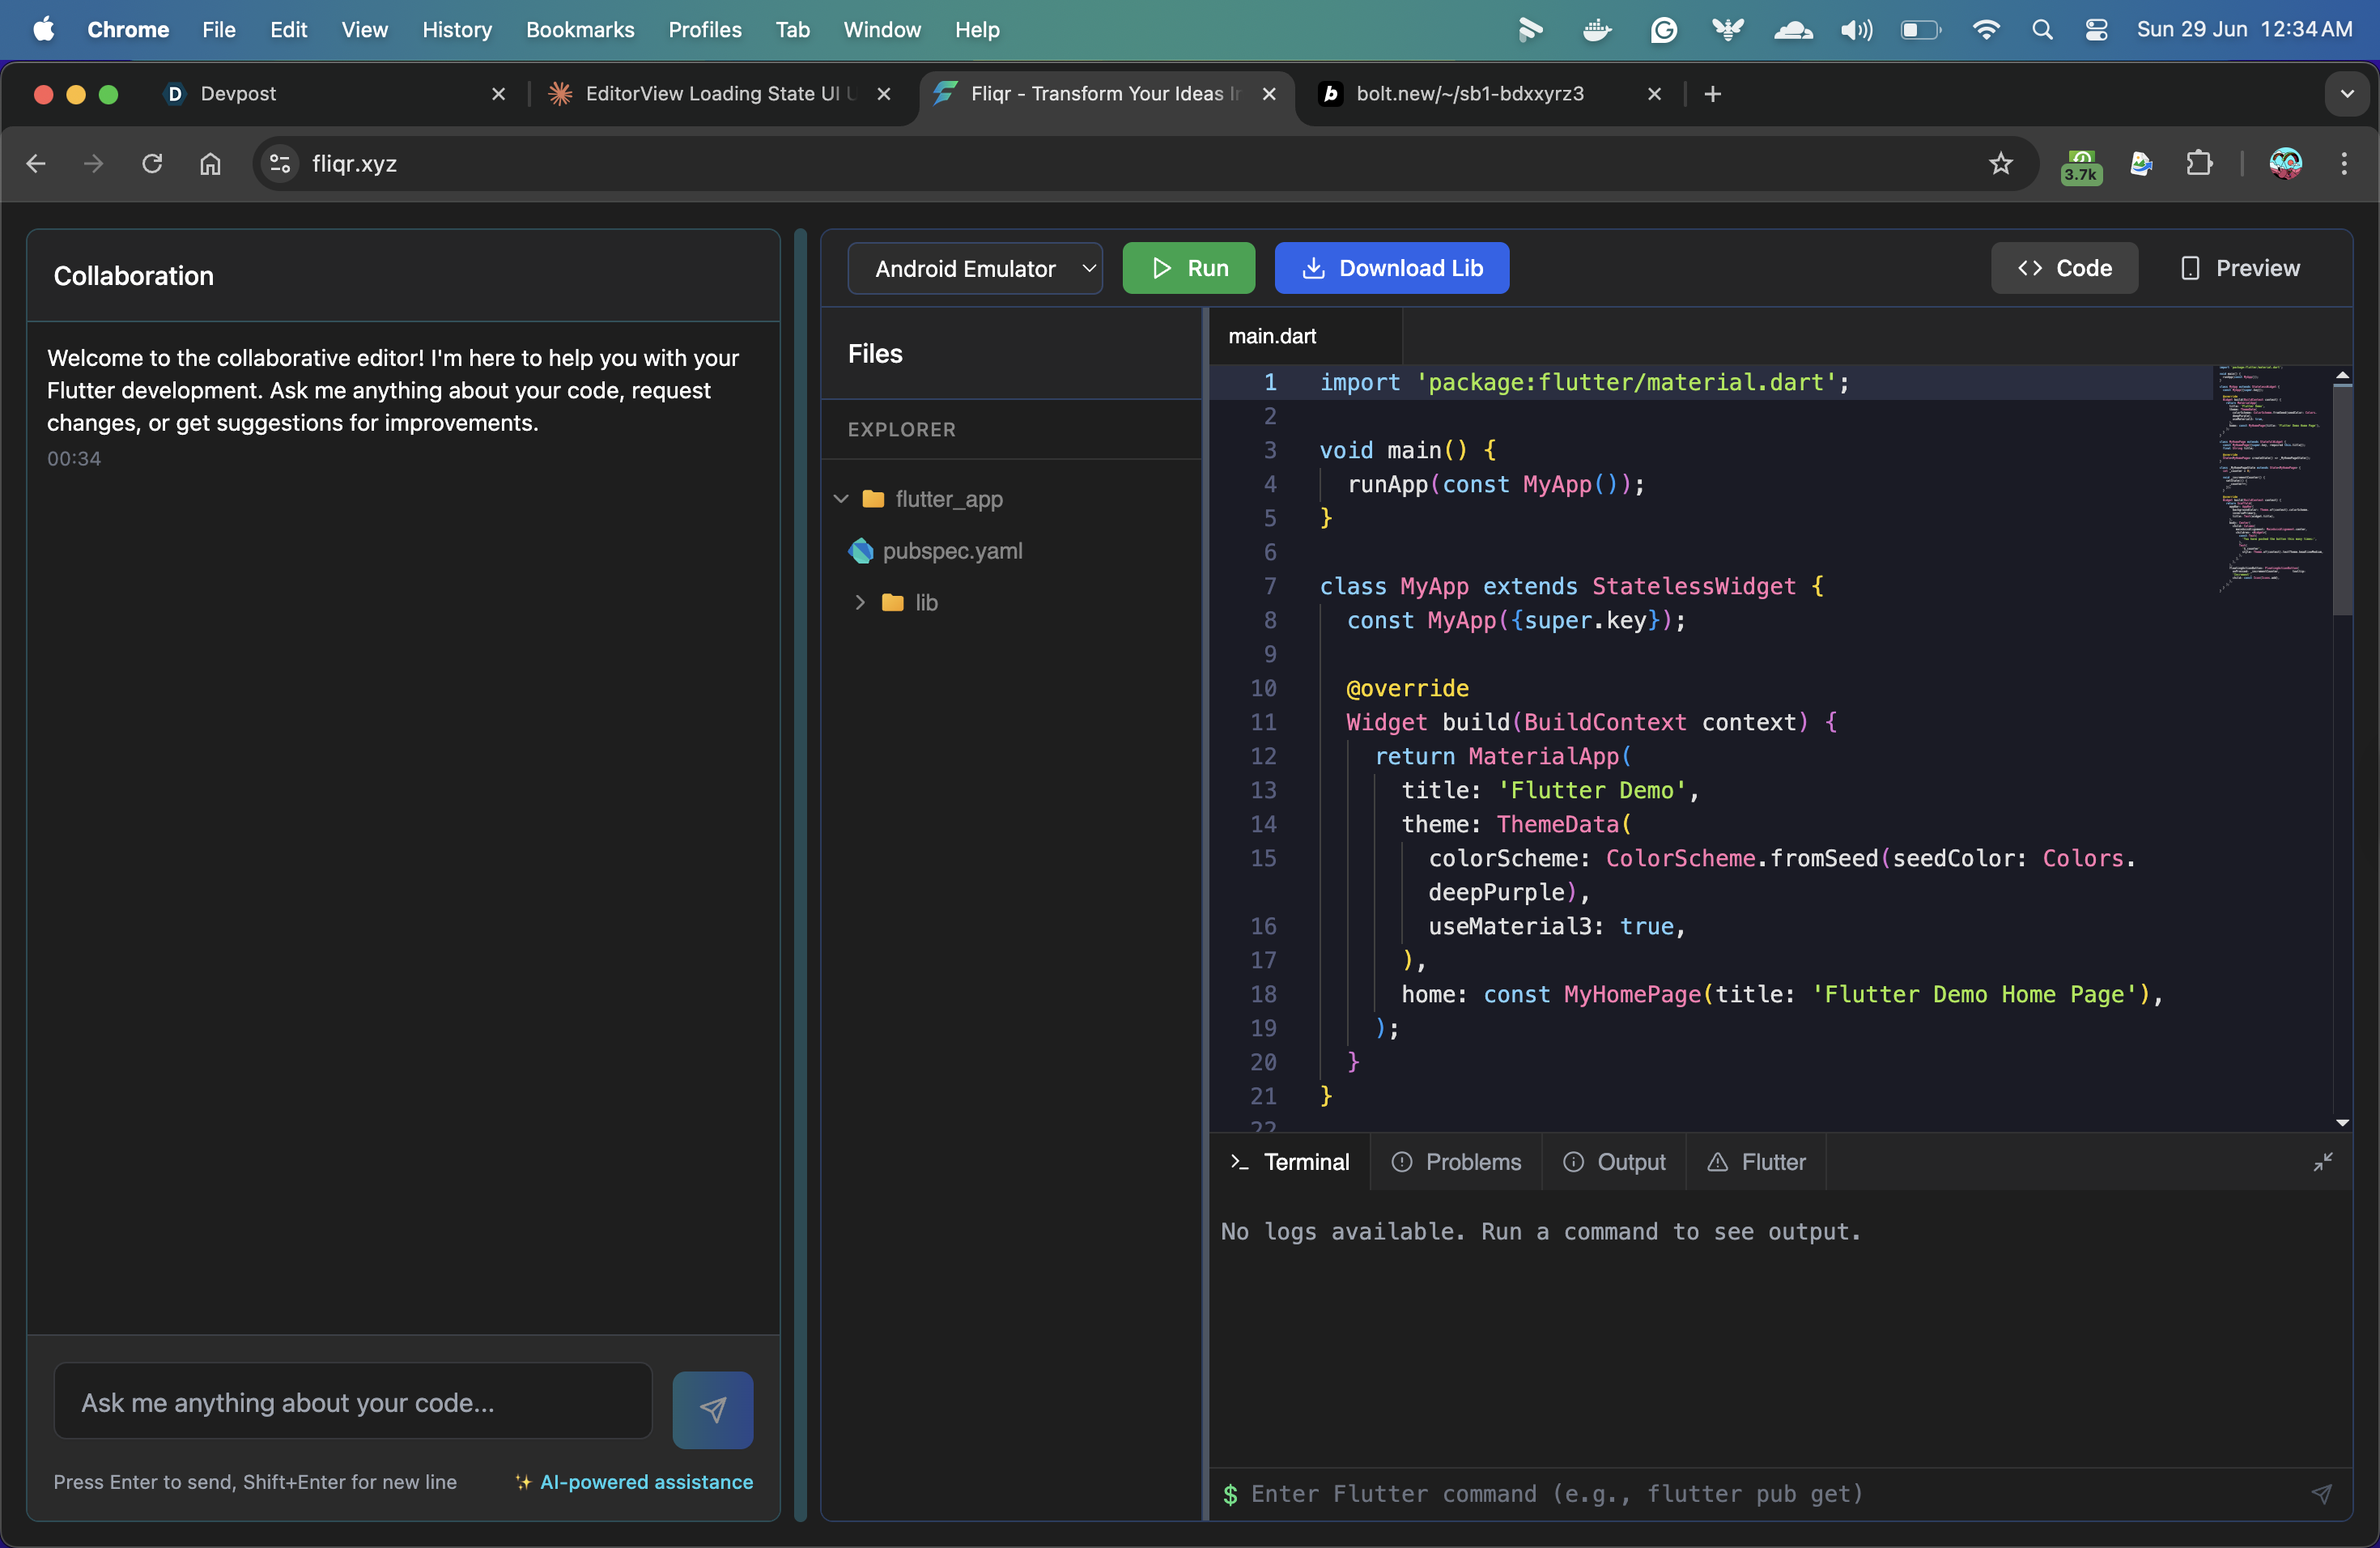Viewport: 2380px width, 1548px height.
Task: Open the Android Emulator device dropdown
Action: [x=975, y=268]
